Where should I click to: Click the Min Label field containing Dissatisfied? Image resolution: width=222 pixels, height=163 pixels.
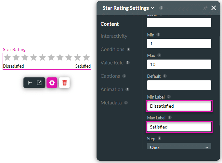click(179, 106)
